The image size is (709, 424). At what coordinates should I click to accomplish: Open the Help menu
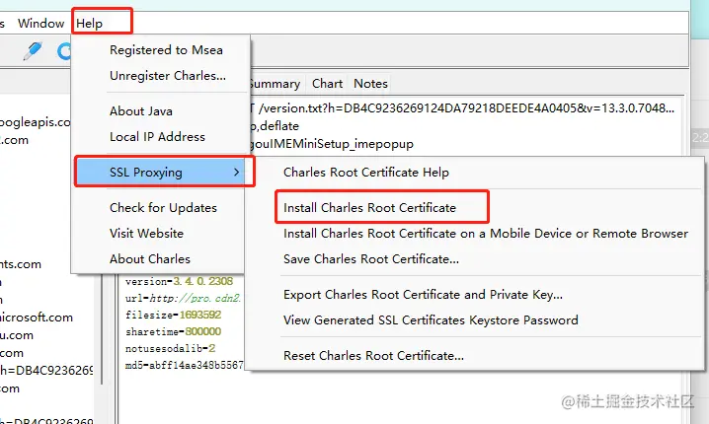(89, 23)
